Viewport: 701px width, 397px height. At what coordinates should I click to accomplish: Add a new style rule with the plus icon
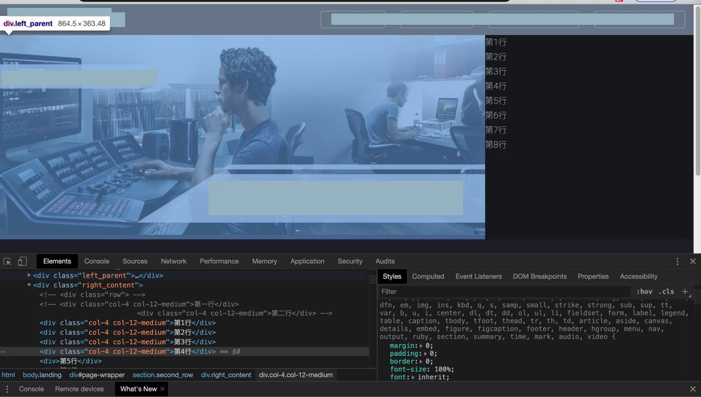coord(685,292)
